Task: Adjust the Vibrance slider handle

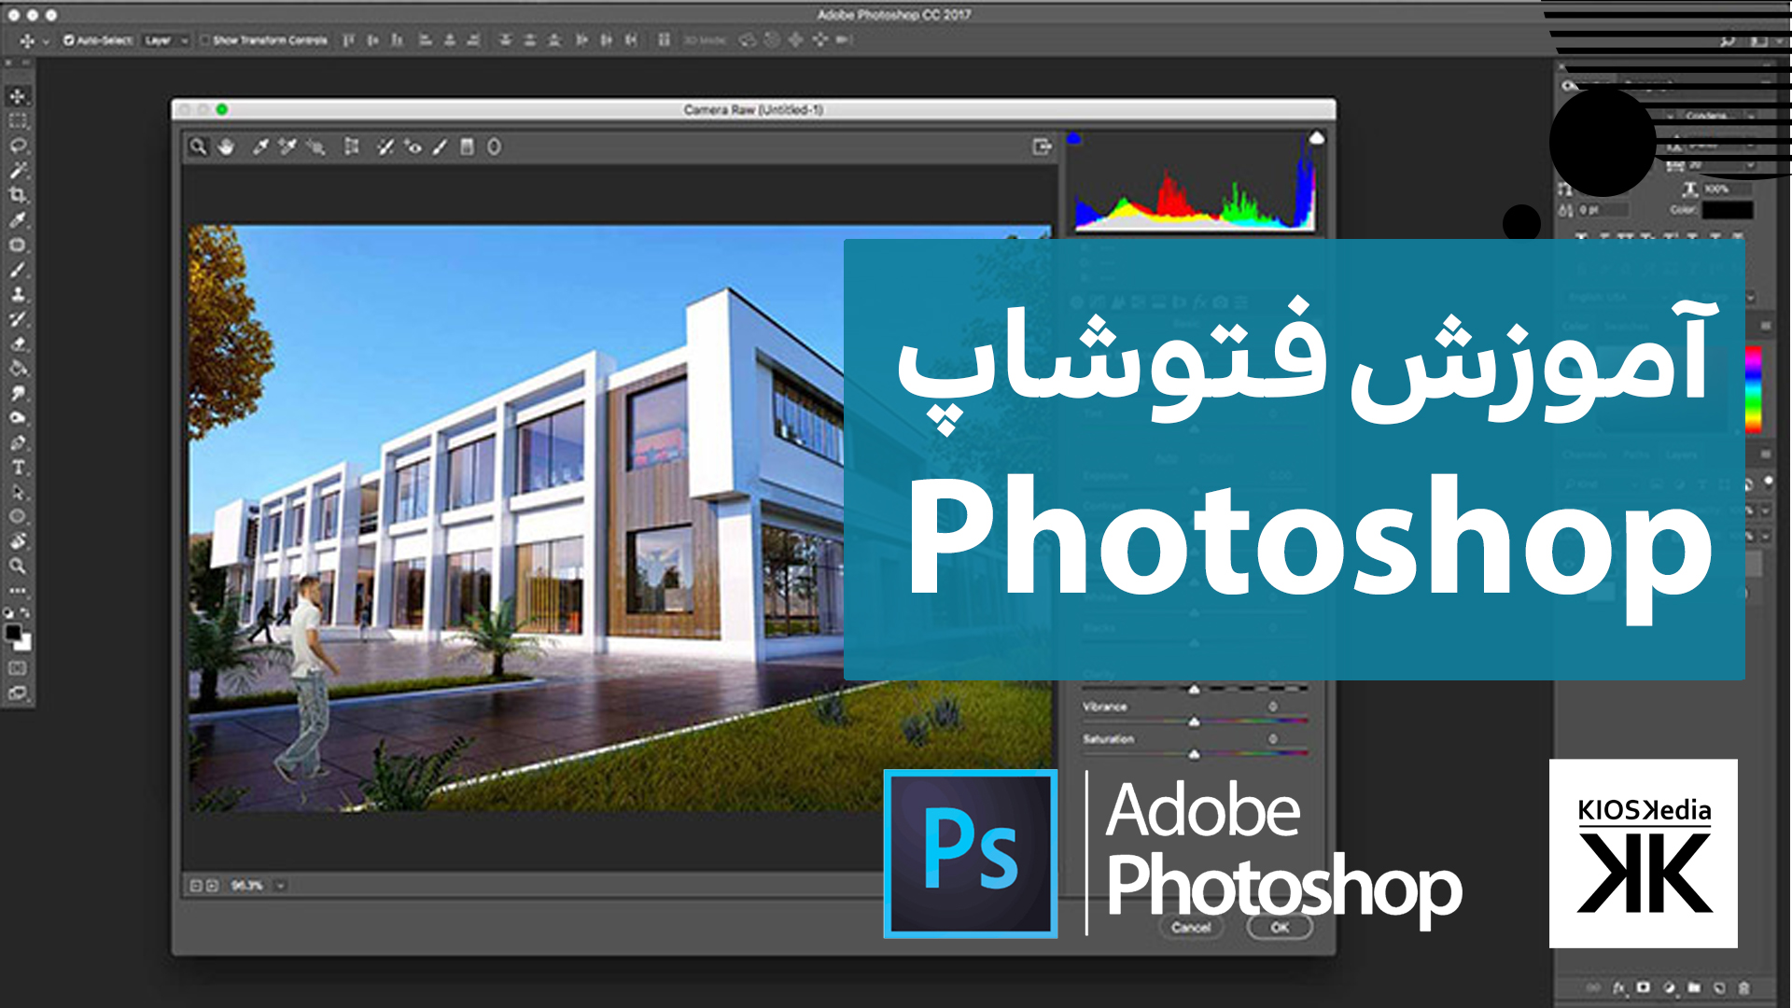Action: pyautogui.click(x=1194, y=721)
